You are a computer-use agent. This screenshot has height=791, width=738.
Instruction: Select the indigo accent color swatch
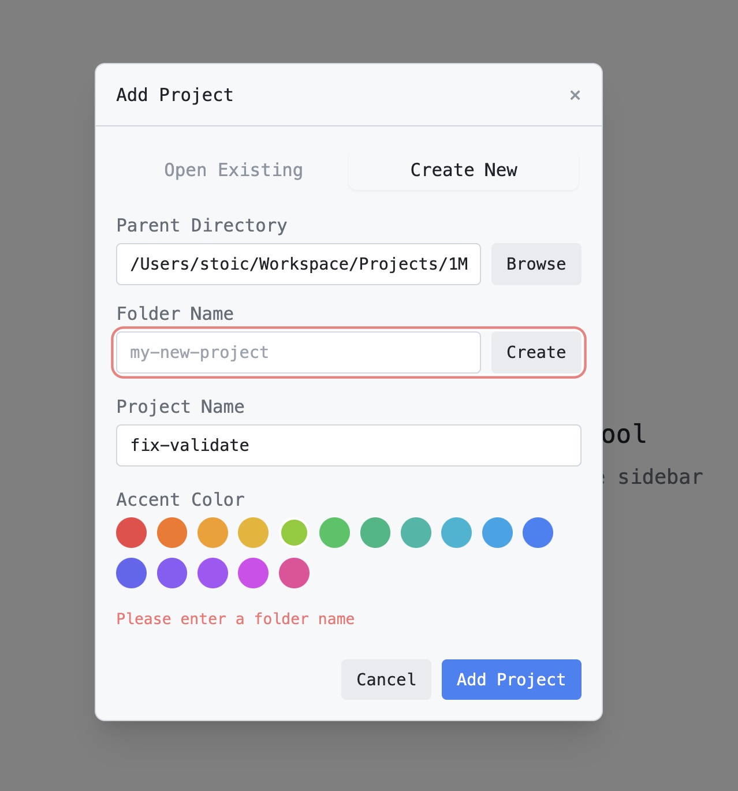(x=132, y=573)
